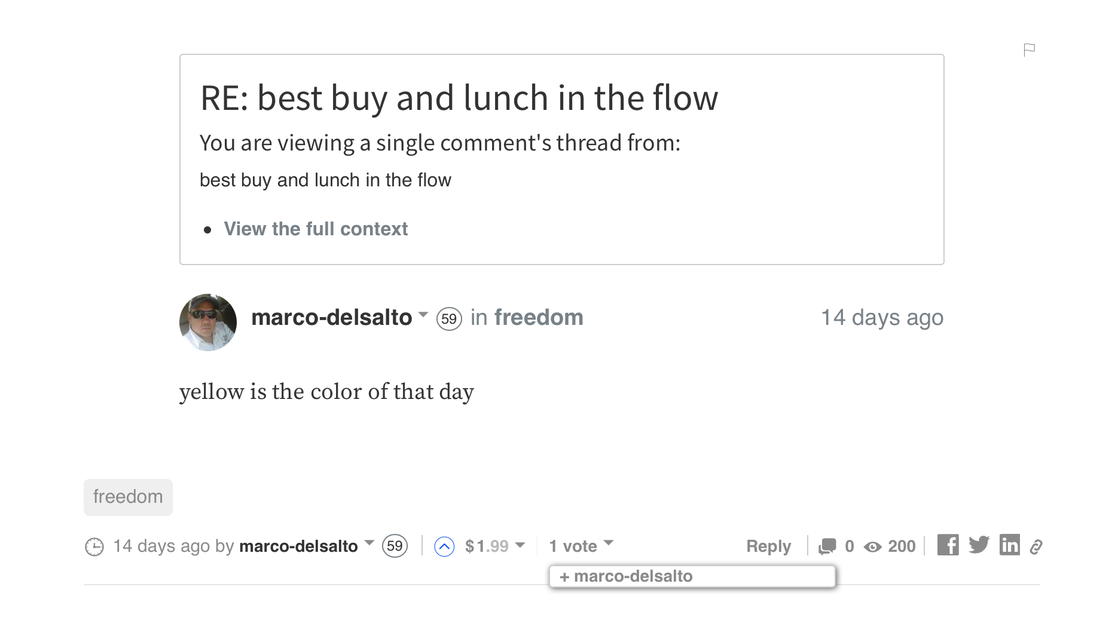This screenshot has width=1118, height=639.
Task: Click the Reply button
Action: [x=768, y=546]
